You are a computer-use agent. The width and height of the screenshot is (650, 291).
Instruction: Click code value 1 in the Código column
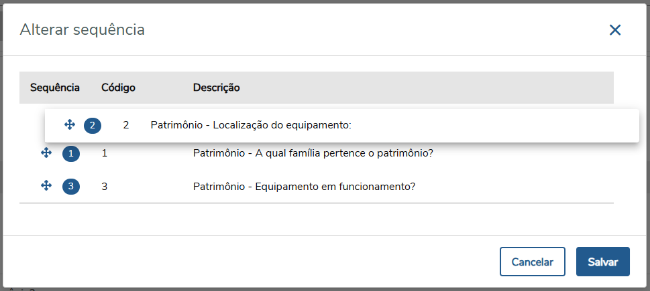pyautogui.click(x=105, y=153)
